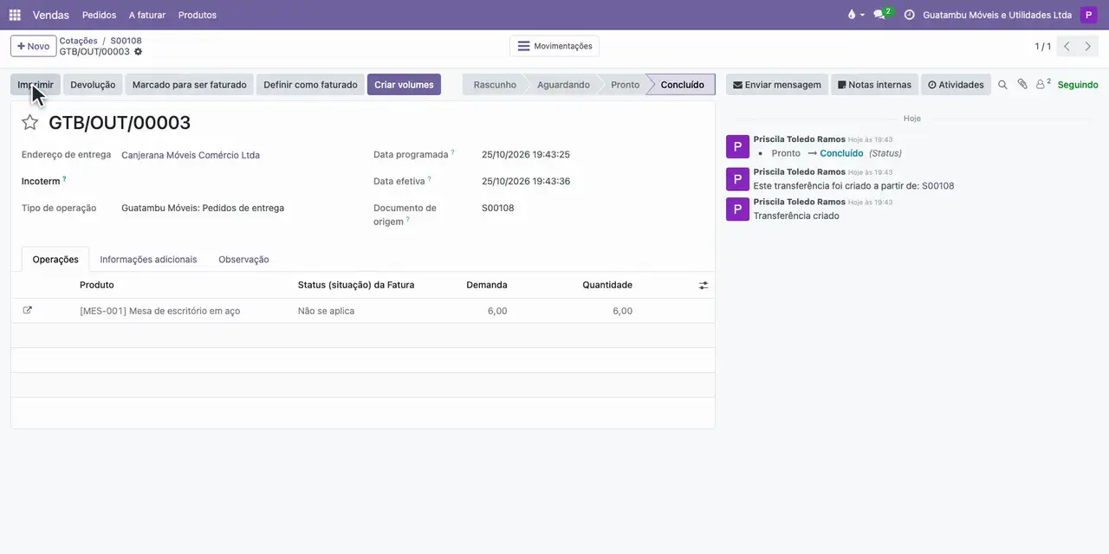
Task: Click the Imprimir button
Action: [x=36, y=85]
